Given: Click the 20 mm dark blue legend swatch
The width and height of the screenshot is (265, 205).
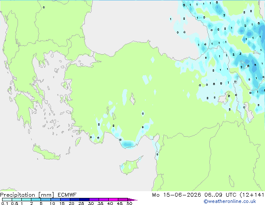Looking at the screenshot, I should pyautogui.click(x=75, y=200).
